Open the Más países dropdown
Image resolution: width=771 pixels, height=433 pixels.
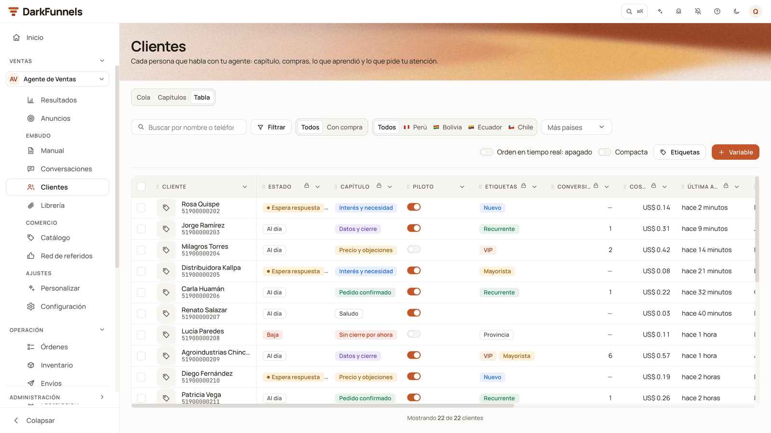576,127
